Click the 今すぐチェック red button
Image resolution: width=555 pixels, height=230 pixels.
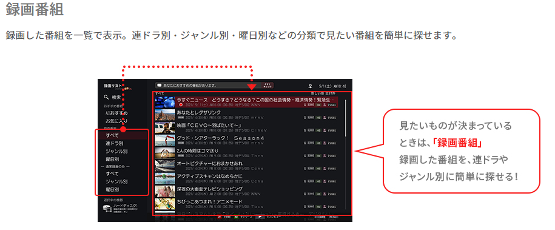[267, 86]
